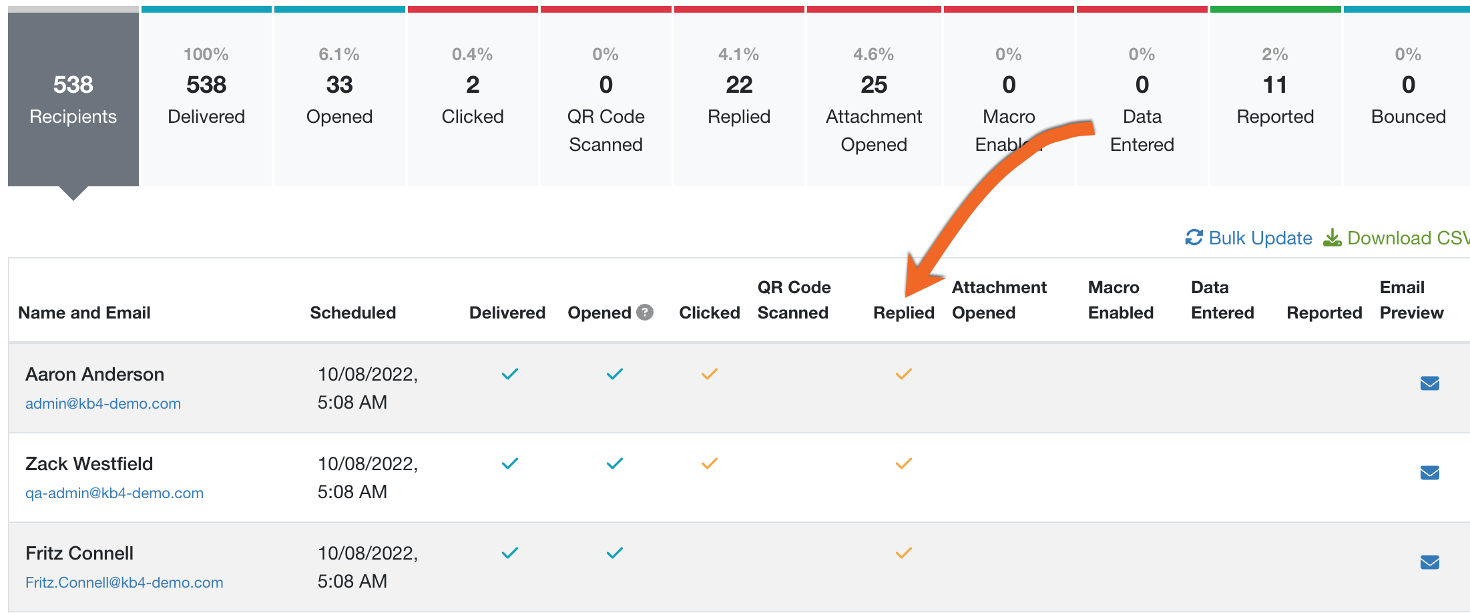
Task: Click the Opened column help icon
Action: pos(644,312)
